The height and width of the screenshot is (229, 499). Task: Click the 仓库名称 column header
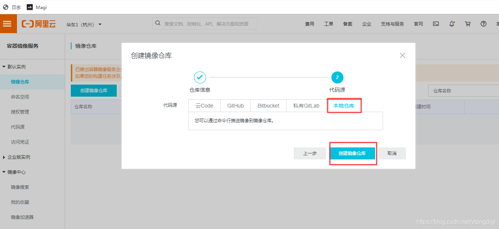[83, 106]
